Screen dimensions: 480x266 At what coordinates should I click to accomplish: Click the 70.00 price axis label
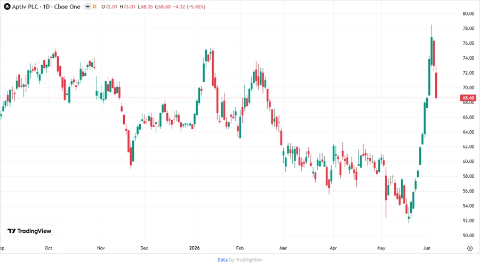click(x=468, y=88)
